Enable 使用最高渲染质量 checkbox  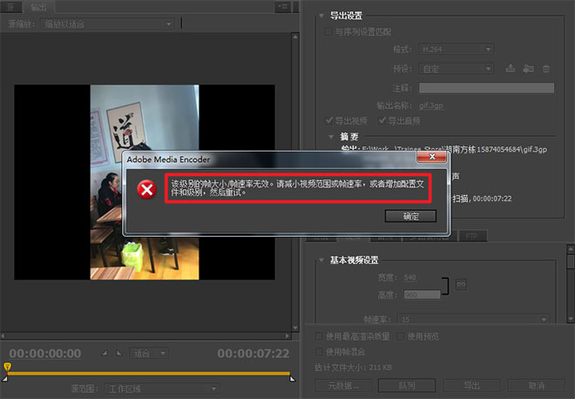tap(319, 335)
